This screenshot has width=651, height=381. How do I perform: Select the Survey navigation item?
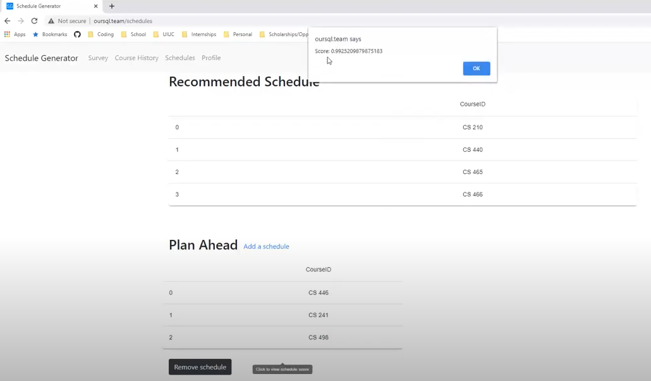click(x=98, y=58)
